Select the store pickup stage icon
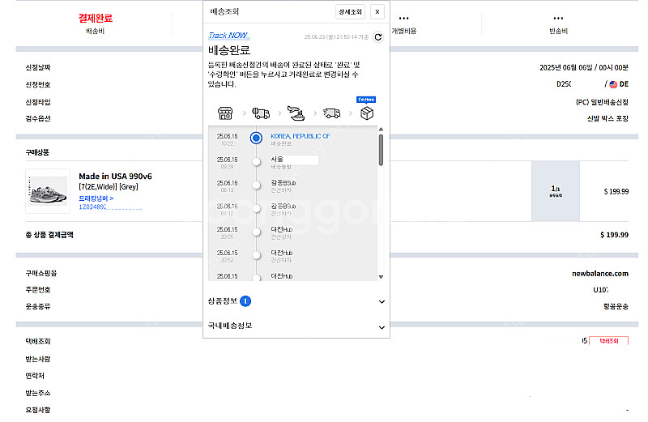 pyautogui.click(x=225, y=113)
